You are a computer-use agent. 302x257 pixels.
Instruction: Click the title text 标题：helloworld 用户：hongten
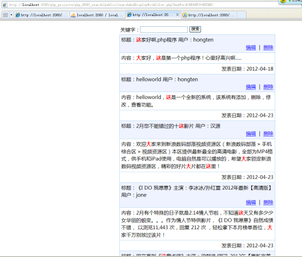159,79
